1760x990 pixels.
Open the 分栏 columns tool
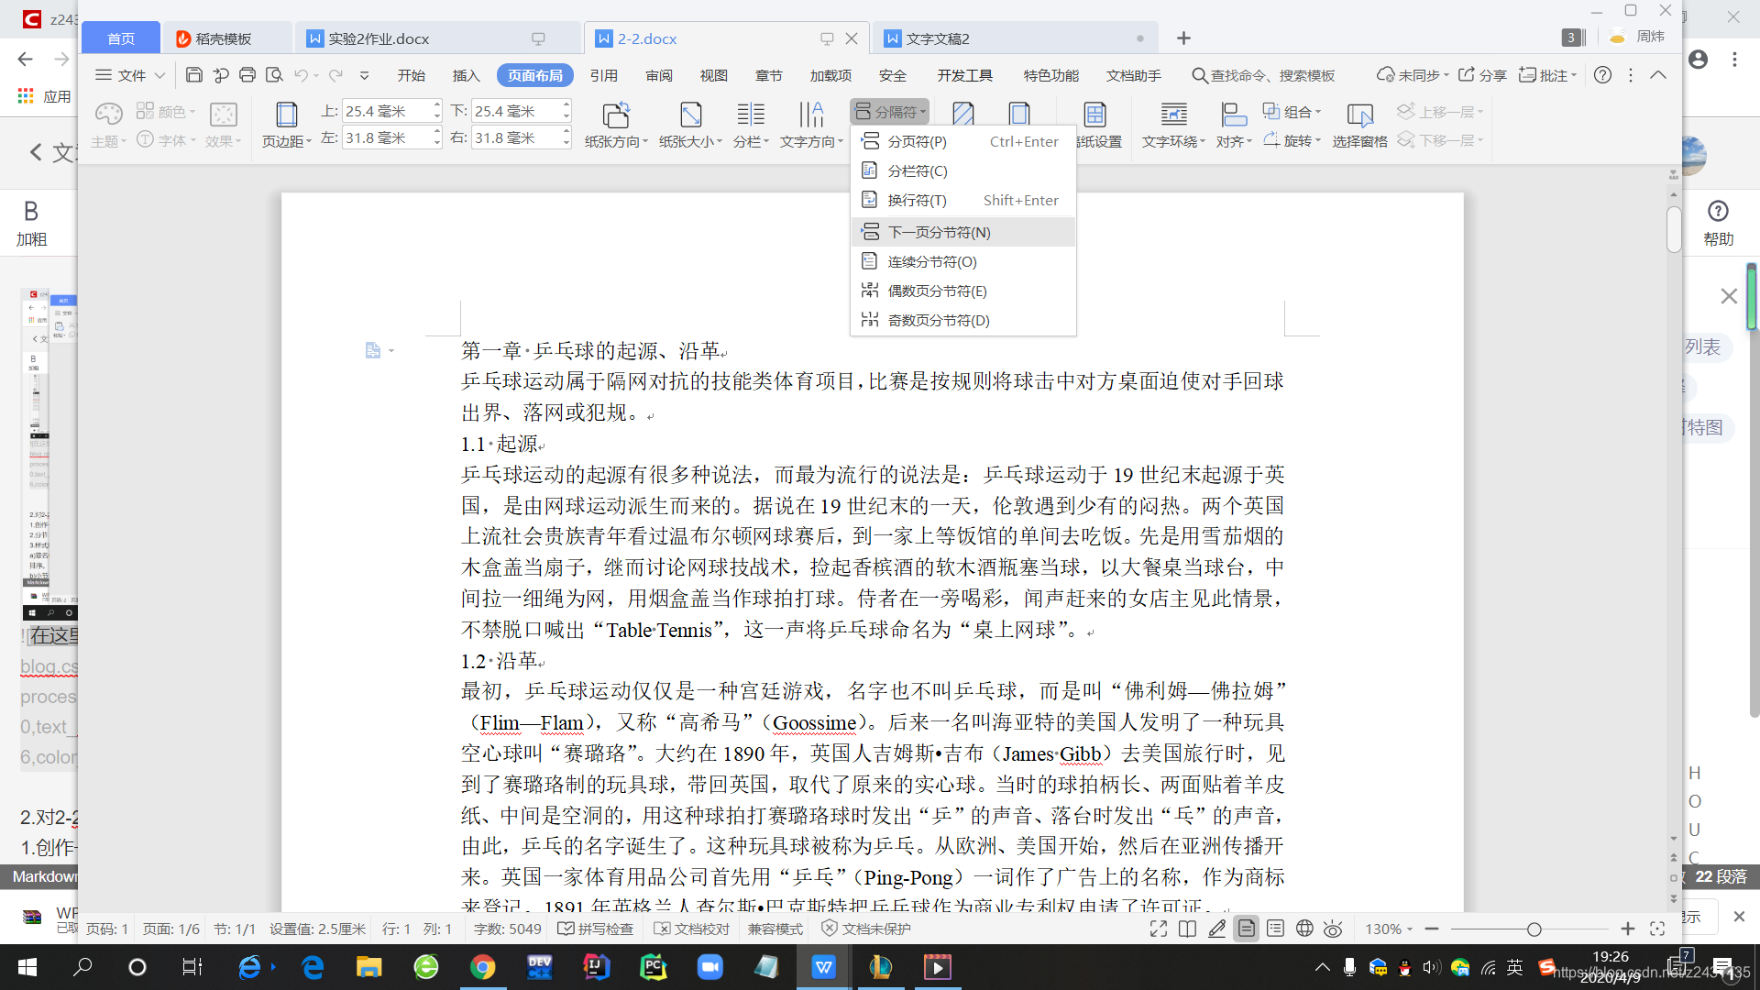click(x=751, y=124)
